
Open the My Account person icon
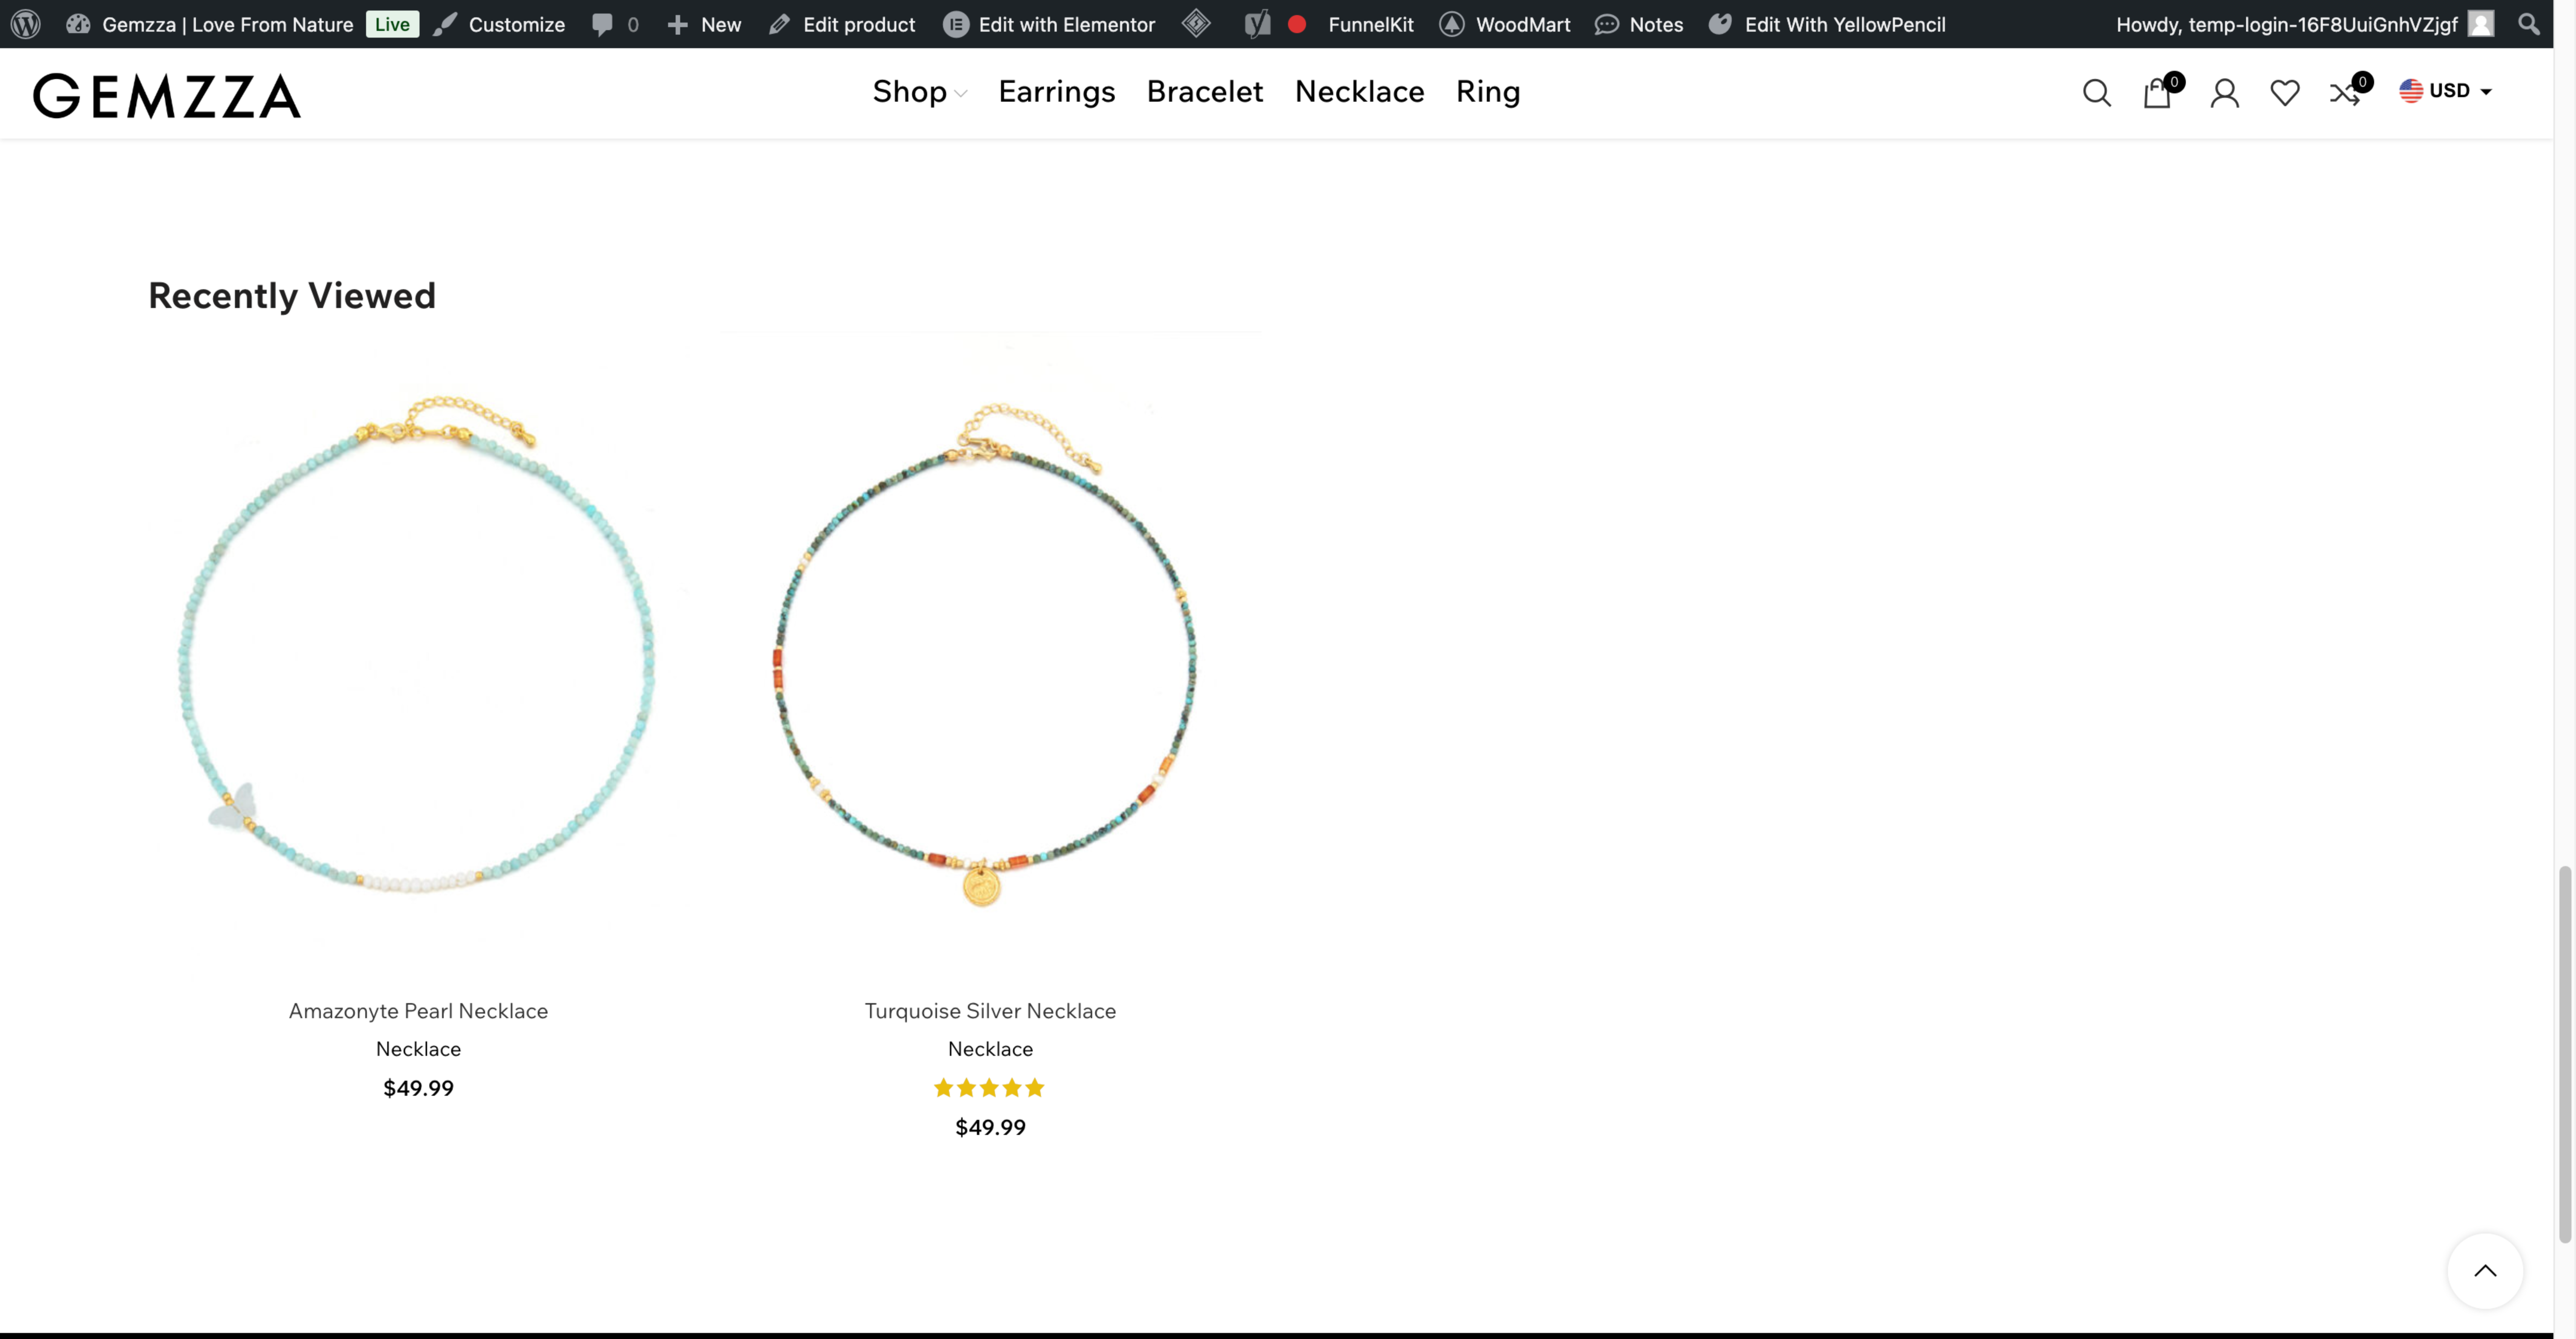2225,93
